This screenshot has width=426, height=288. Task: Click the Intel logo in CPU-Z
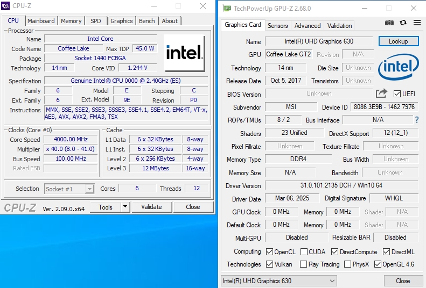[185, 53]
